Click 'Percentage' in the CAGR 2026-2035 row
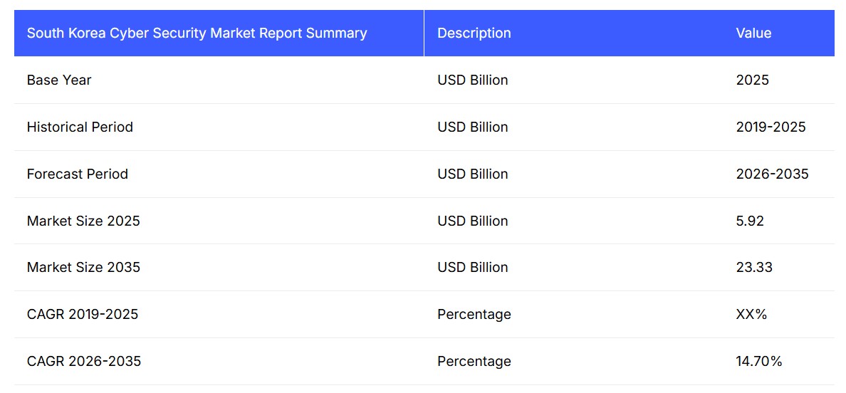This screenshot has height=393, width=846. point(474,362)
